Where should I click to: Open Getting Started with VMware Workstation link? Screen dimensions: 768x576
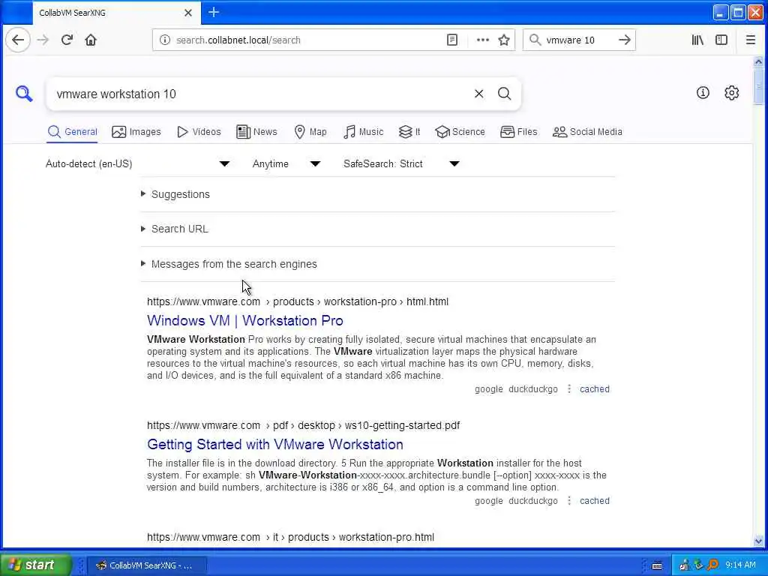(x=275, y=444)
